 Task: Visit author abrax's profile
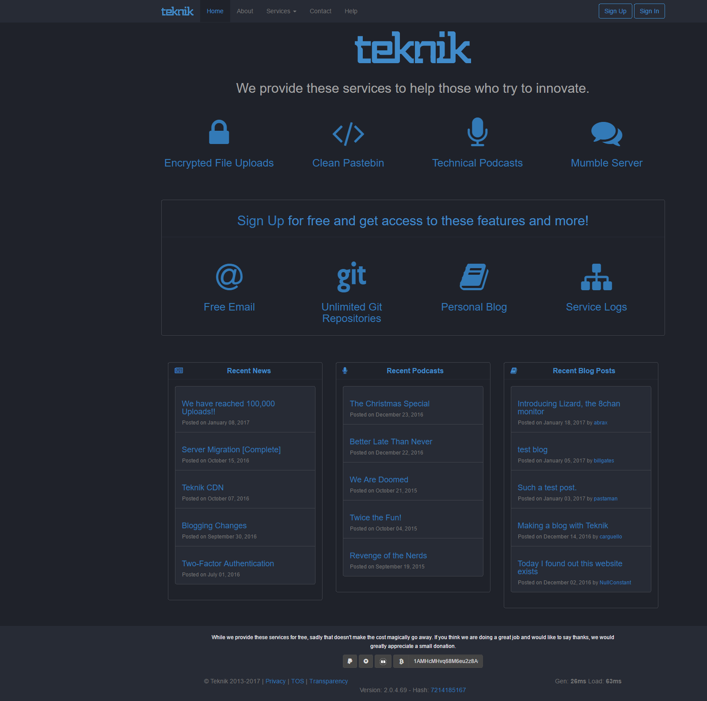601,423
